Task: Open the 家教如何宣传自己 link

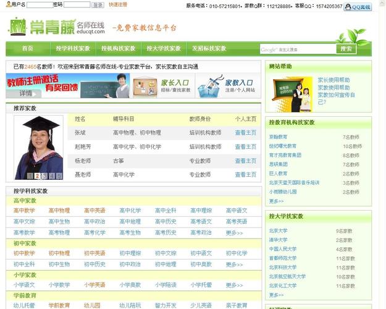Action: point(336,98)
